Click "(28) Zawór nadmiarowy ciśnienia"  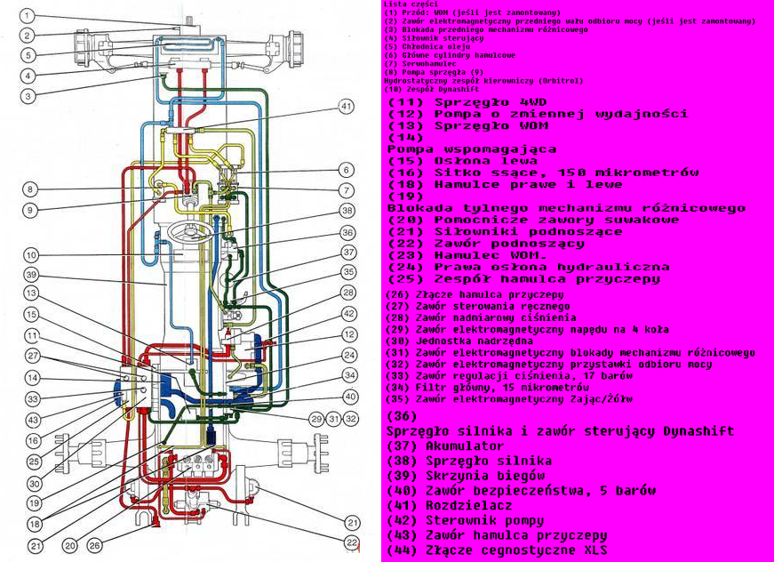point(481,318)
